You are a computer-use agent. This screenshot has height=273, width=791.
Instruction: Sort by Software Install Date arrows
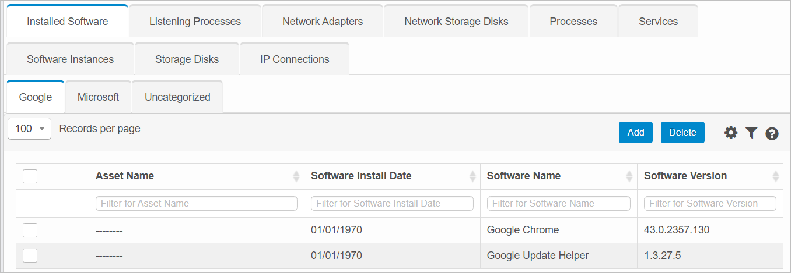[x=473, y=176]
